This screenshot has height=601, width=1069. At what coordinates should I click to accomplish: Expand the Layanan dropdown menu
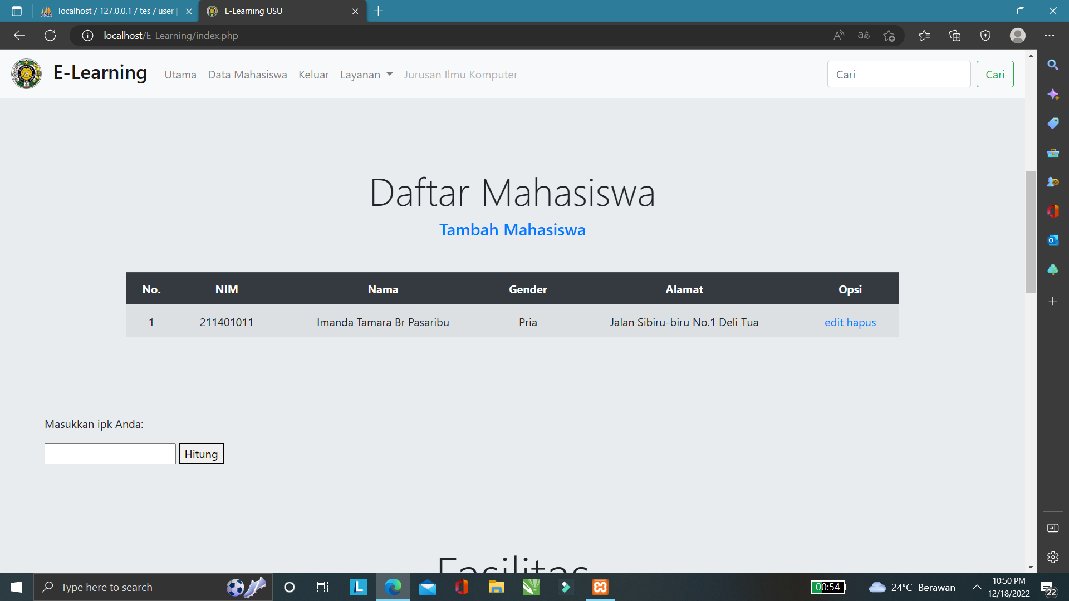point(366,75)
